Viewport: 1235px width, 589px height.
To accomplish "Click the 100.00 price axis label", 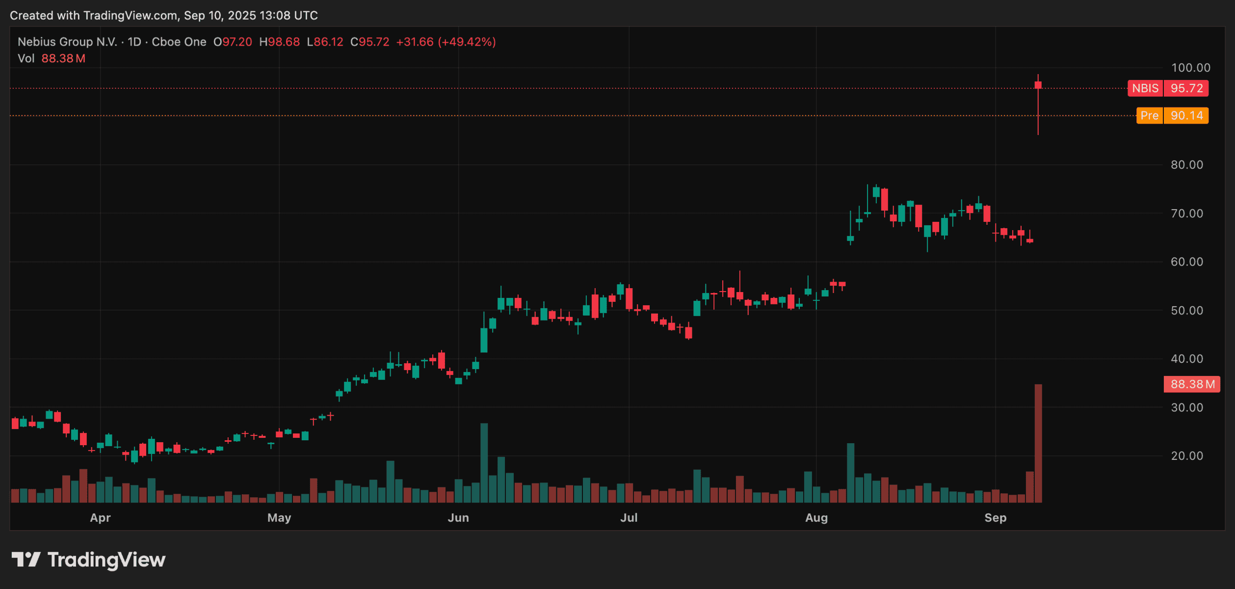I will [1190, 68].
